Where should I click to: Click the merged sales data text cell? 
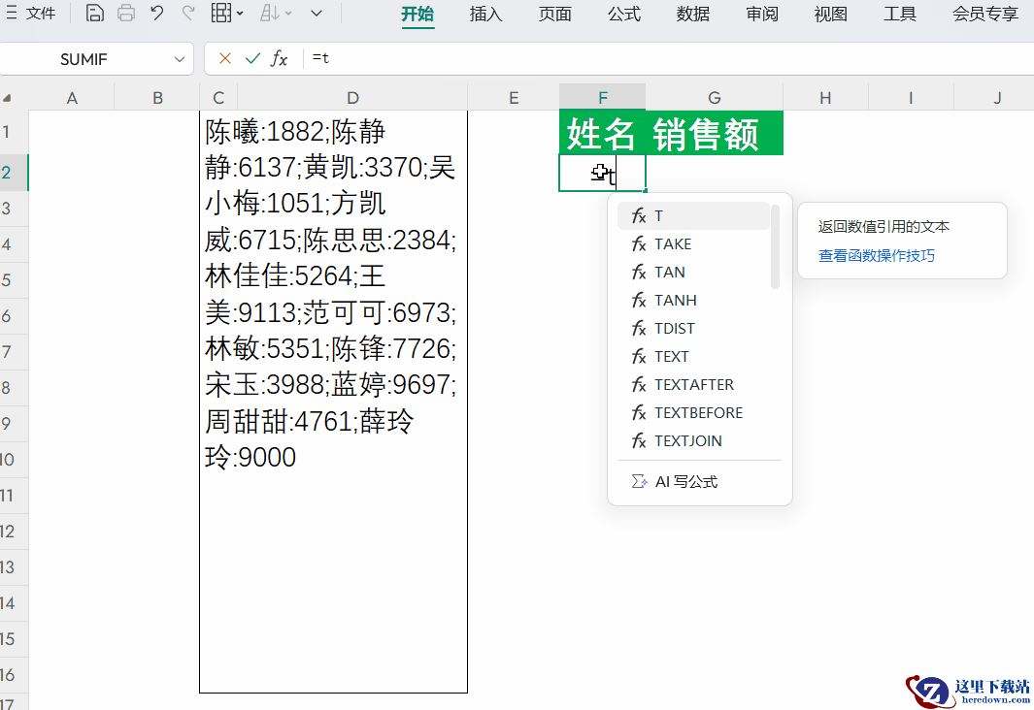pyautogui.click(x=334, y=402)
